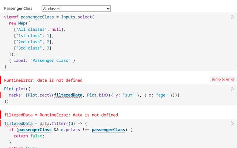Viewport: 237px width, 148px height.
Task: Click the 'RuntimeError: data is not defined' message
Action: pyautogui.click(x=43, y=80)
